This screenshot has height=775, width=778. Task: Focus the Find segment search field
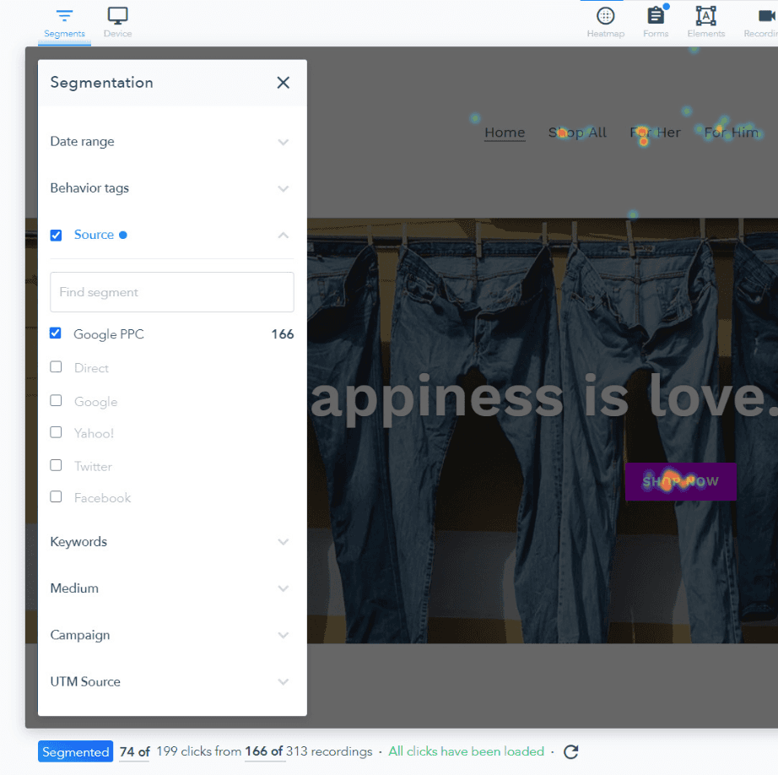(x=171, y=292)
